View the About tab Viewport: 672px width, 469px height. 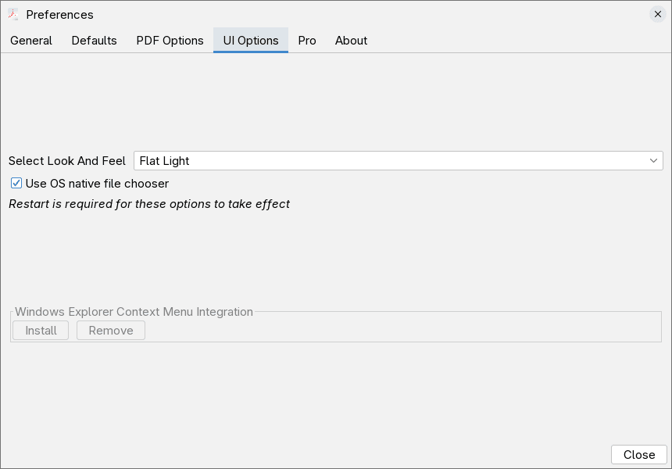(351, 41)
